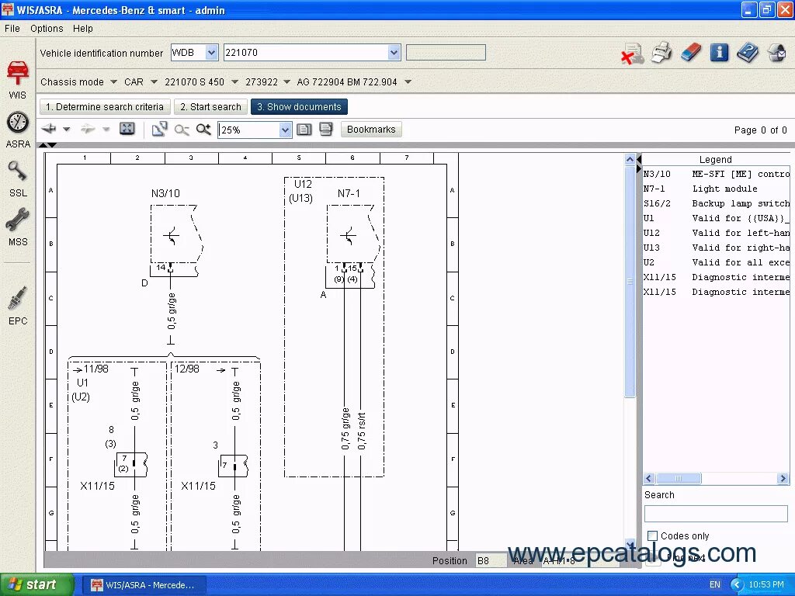Click the N3/10 component in diagram

pos(175,236)
